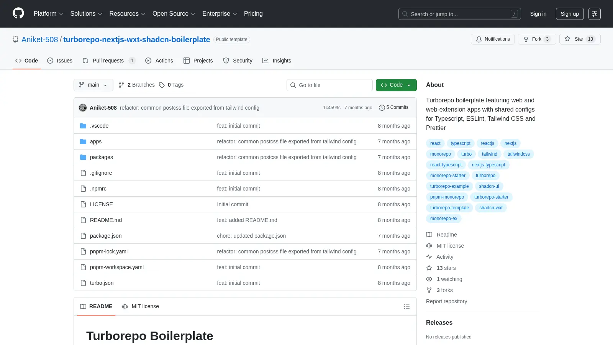
Task: Click the eye icon beside 1 watching
Action: pos(429,279)
